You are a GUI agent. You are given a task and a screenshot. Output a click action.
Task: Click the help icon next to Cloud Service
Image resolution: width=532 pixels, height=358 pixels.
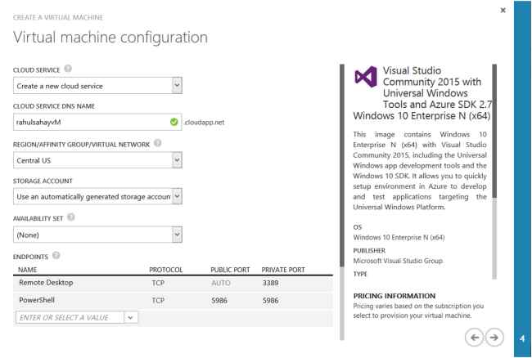[x=68, y=69]
